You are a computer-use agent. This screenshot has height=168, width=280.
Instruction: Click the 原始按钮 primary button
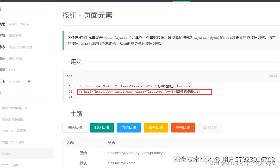[75, 128]
